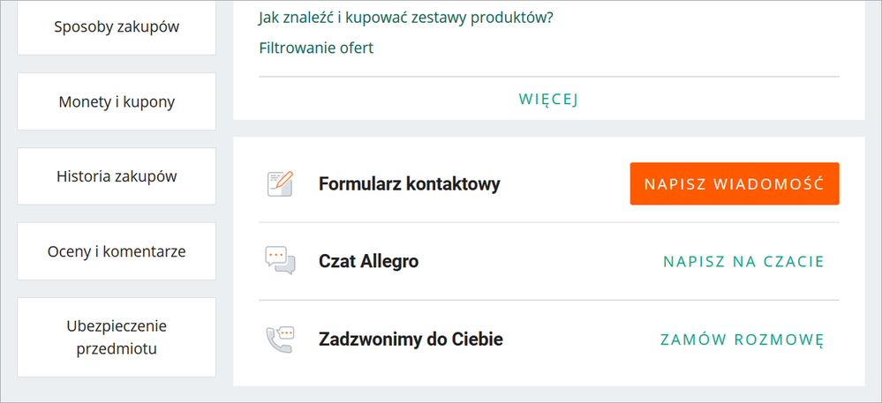This screenshot has height=403, width=882.
Task: Open the product sets buying help link
Action: pos(406,17)
